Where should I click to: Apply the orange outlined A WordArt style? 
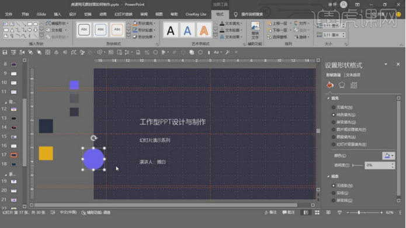pos(204,30)
